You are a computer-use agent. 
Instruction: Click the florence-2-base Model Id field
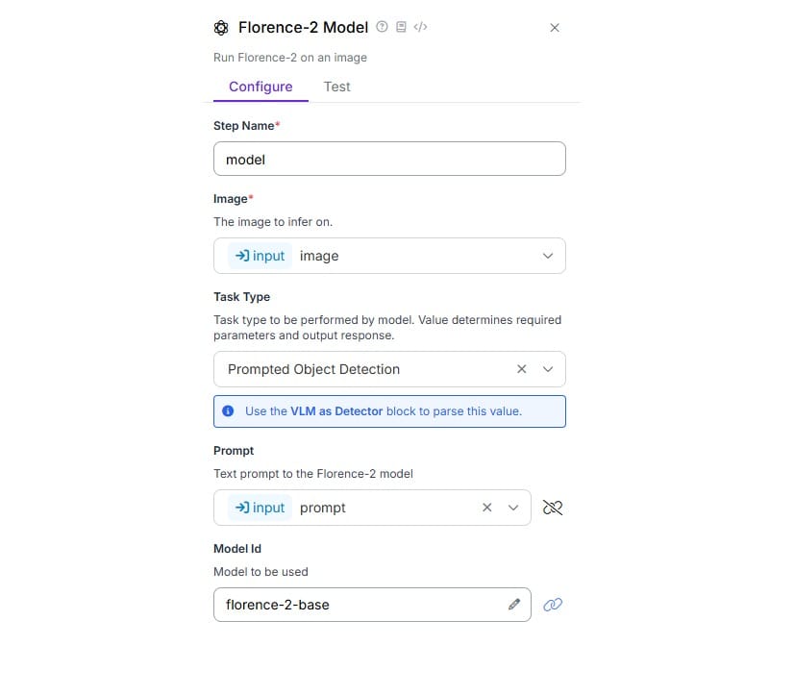(360, 605)
